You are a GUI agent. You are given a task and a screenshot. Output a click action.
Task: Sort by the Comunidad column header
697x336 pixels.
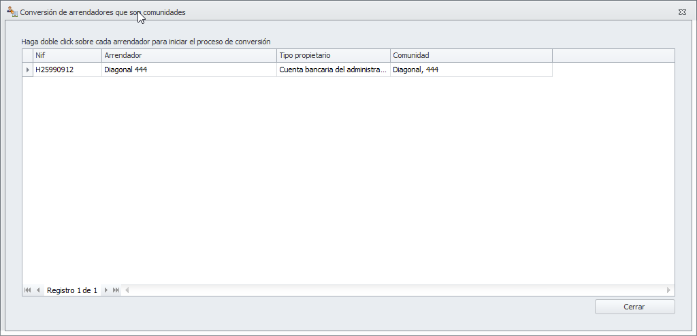tap(471, 55)
